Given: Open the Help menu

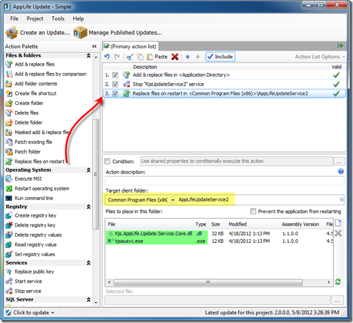Looking at the screenshot, I should pyautogui.click(x=78, y=19).
